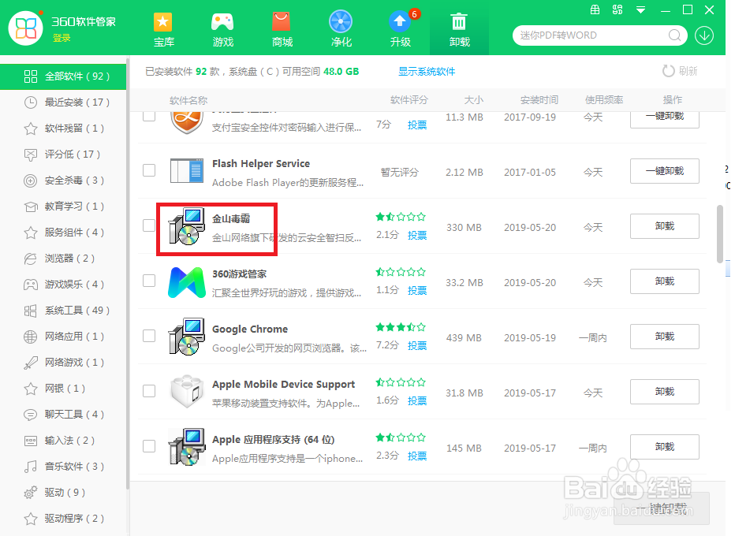Click the 系统工具 grid sidebar icon
The image size is (735, 536).
(x=31, y=311)
